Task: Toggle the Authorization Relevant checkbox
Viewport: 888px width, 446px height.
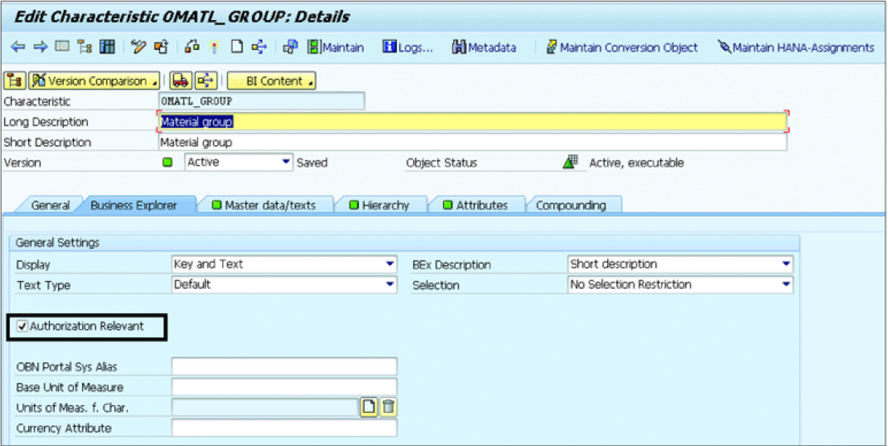Action: tap(23, 326)
